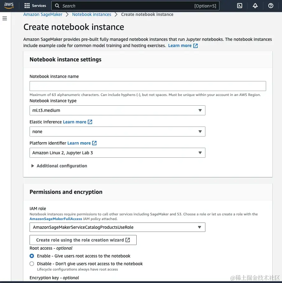Click external link icon beside Platform identifier
The width and height of the screenshot is (282, 283).
[x=94, y=143]
